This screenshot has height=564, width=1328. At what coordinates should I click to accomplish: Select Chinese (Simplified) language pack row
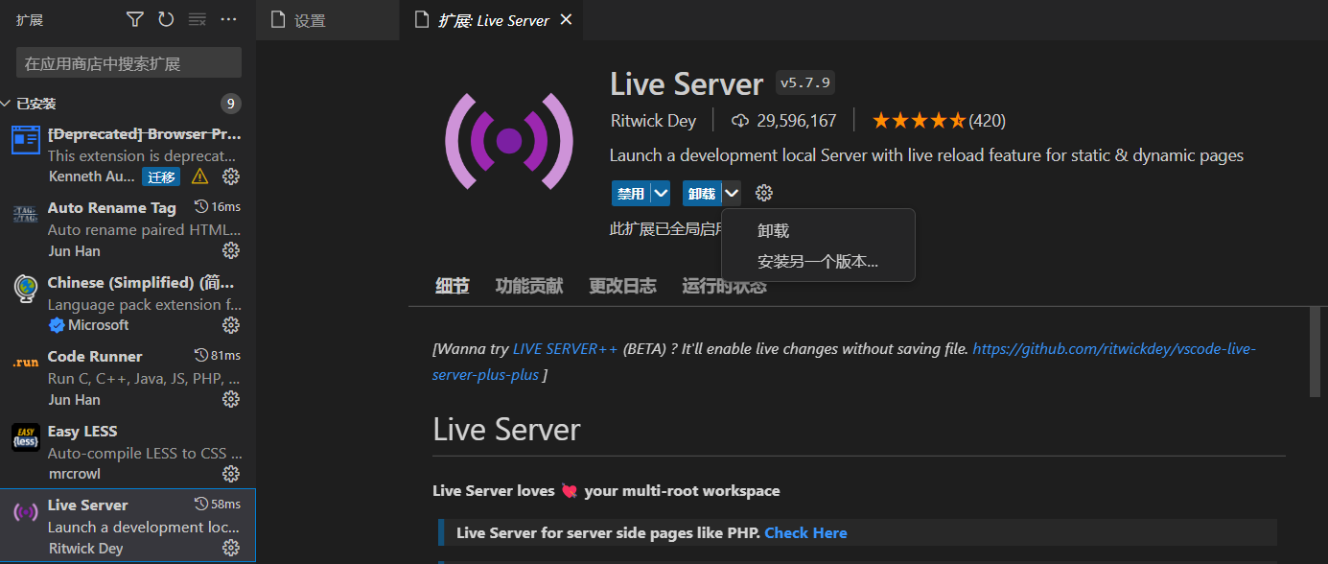tap(128, 303)
